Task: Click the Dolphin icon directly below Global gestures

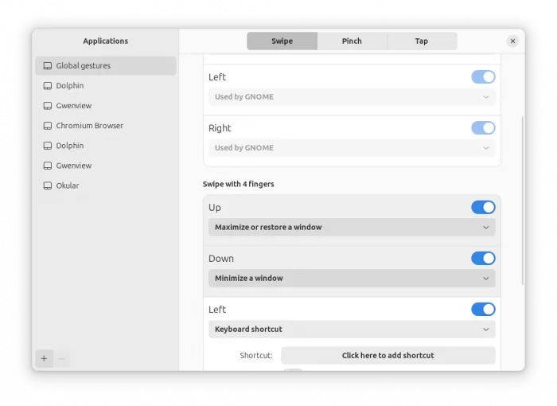Action: pos(48,86)
